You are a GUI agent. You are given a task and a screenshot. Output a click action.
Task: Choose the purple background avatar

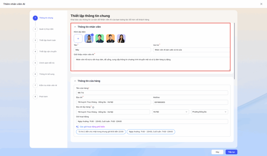pos(121,38)
